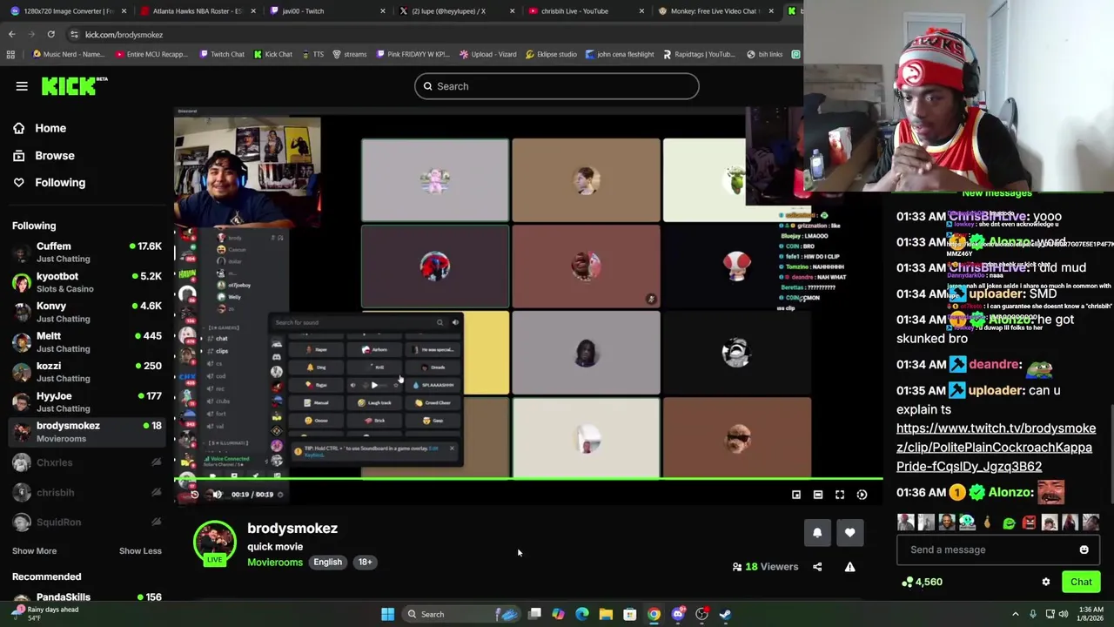Open the emoji picker in chat
The width and height of the screenshot is (1114, 627).
click(x=1084, y=549)
